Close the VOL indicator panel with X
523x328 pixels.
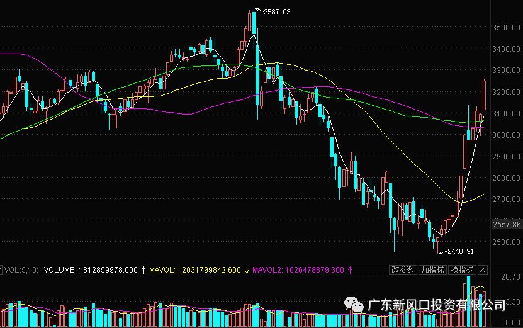click(x=483, y=269)
